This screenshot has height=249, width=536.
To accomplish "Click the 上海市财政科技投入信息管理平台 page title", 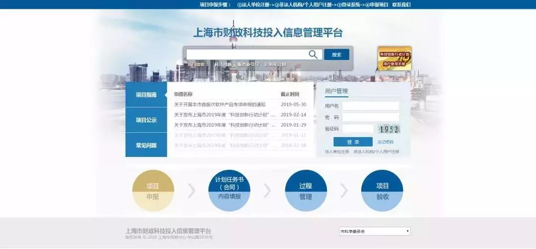I will [268, 33].
